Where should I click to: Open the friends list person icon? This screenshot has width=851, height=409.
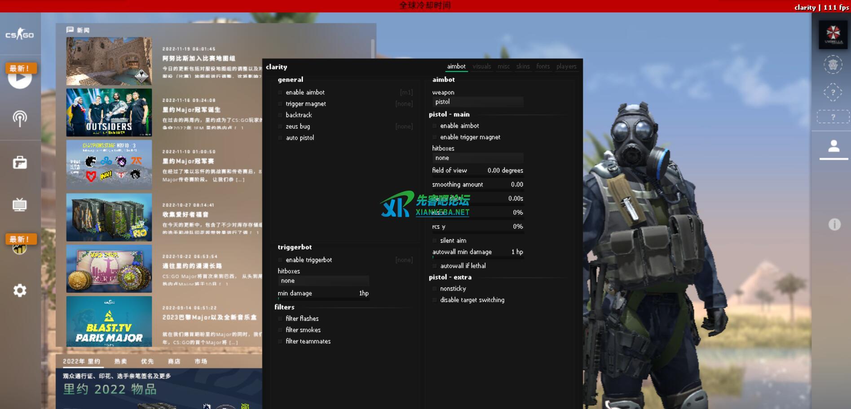coord(833,146)
